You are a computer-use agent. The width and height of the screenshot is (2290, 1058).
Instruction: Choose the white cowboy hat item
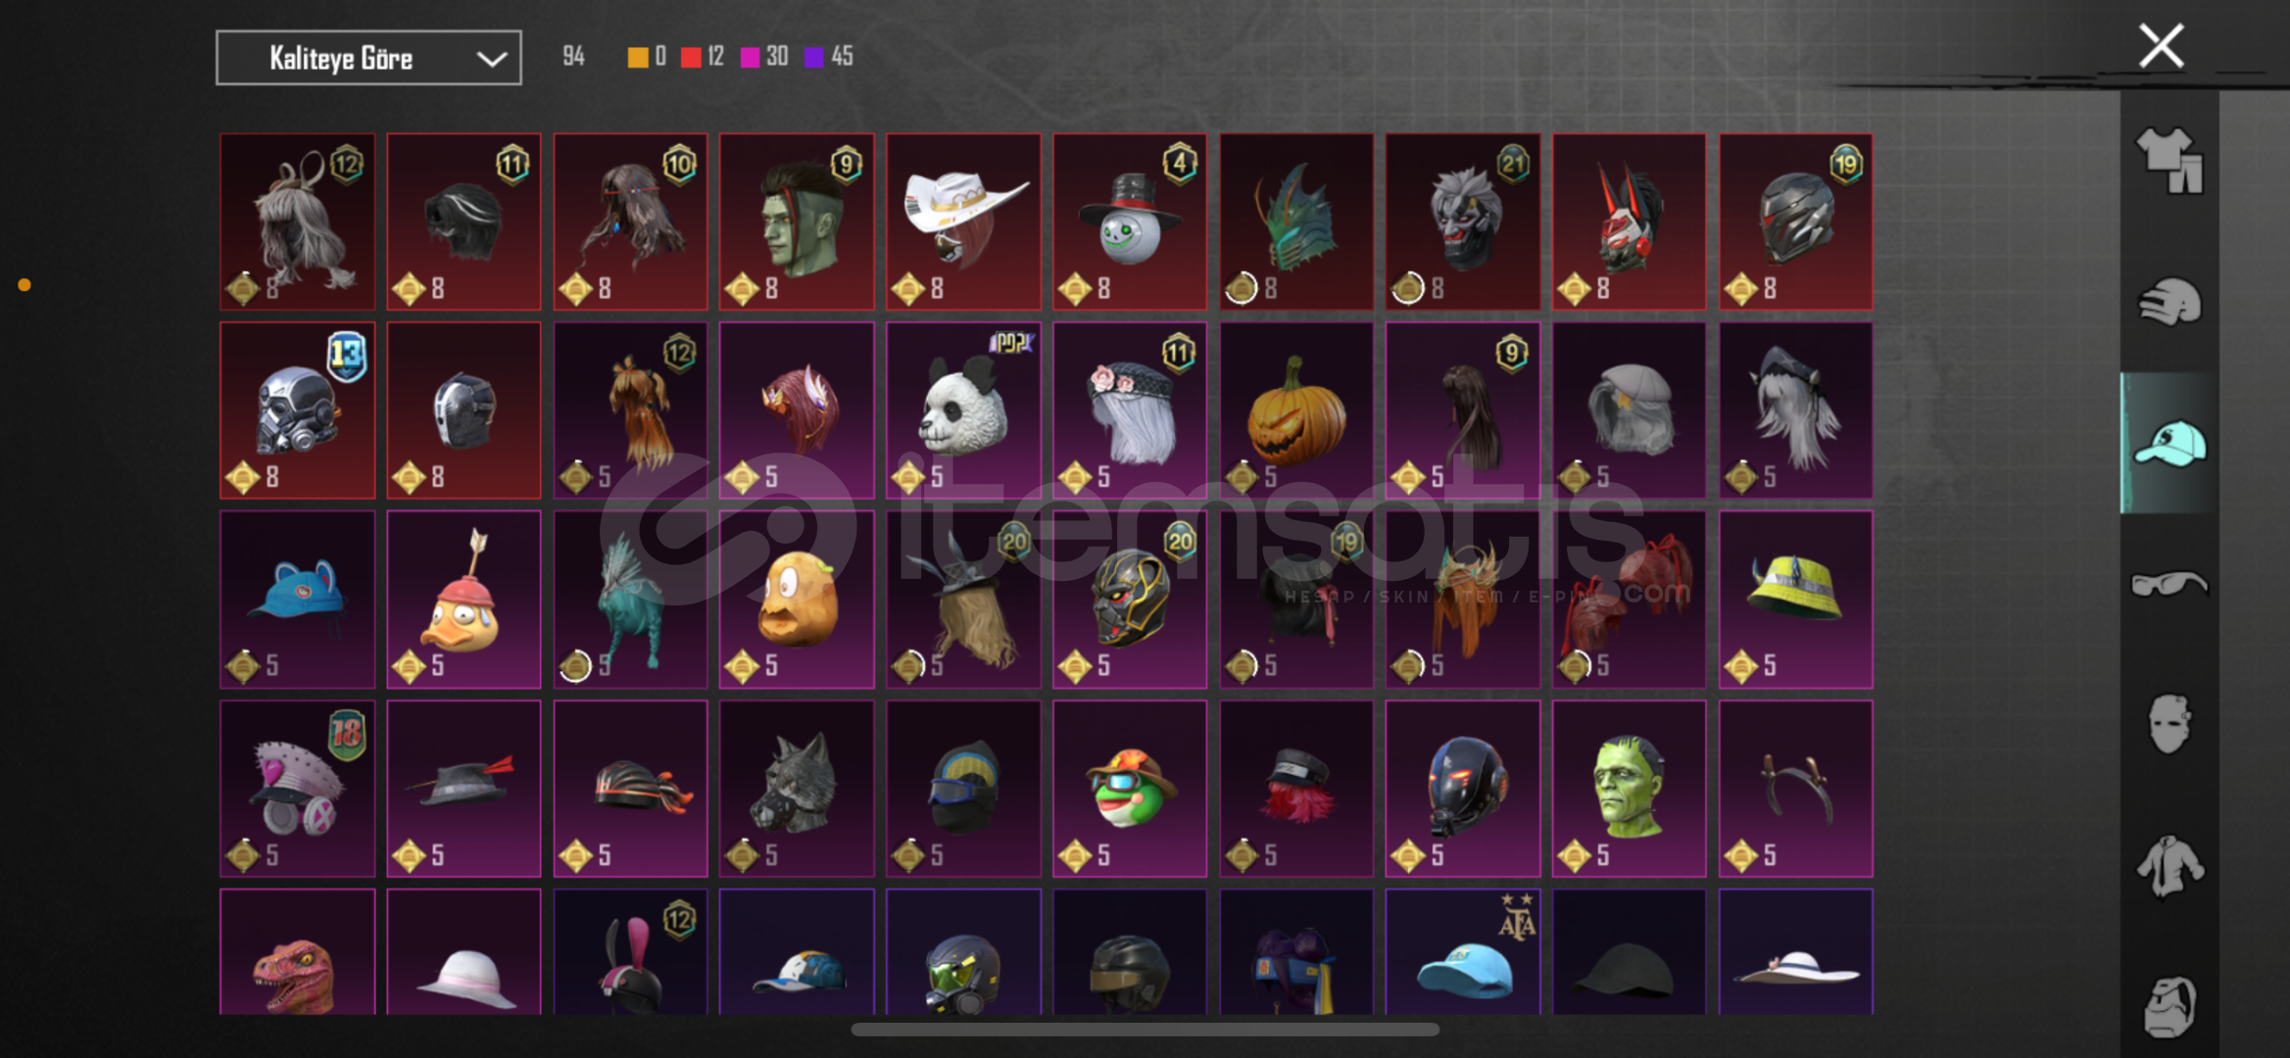click(963, 222)
